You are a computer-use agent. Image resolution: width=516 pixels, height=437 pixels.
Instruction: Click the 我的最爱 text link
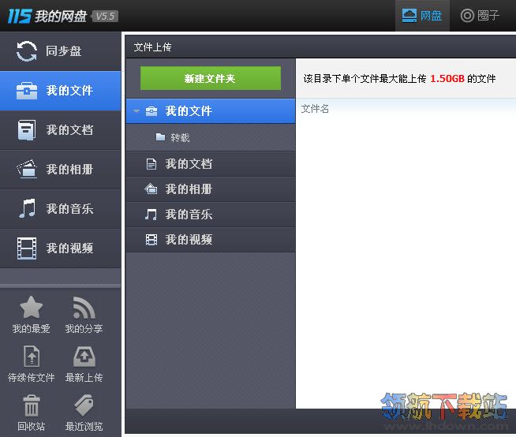coord(32,328)
